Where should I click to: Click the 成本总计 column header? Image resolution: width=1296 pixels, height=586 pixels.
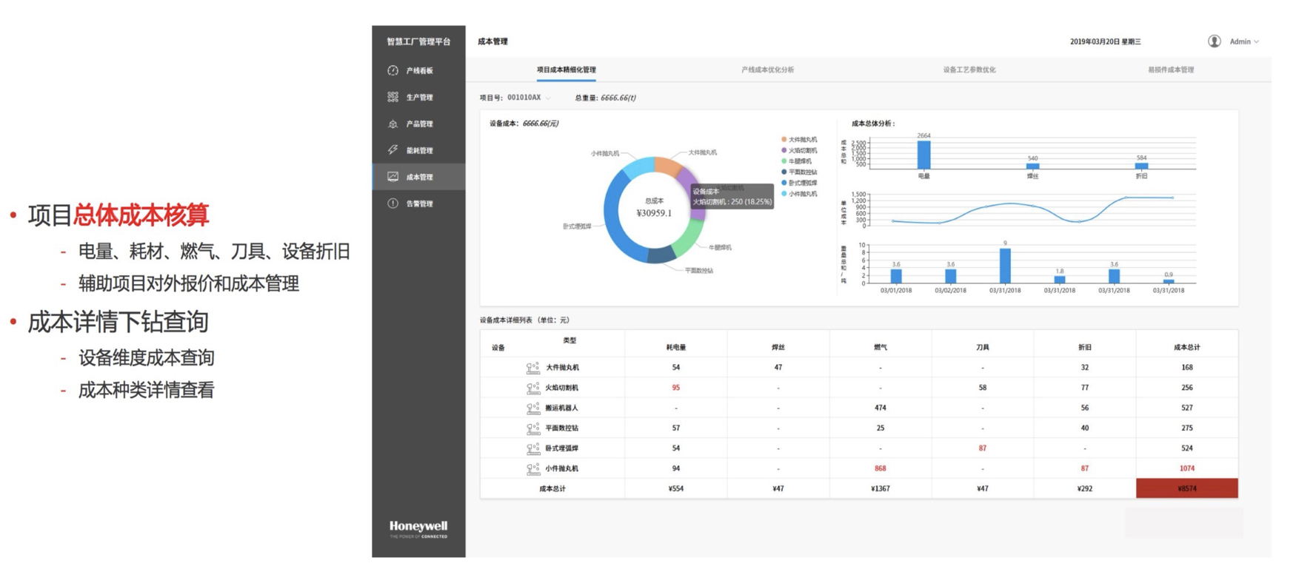click(x=1187, y=347)
